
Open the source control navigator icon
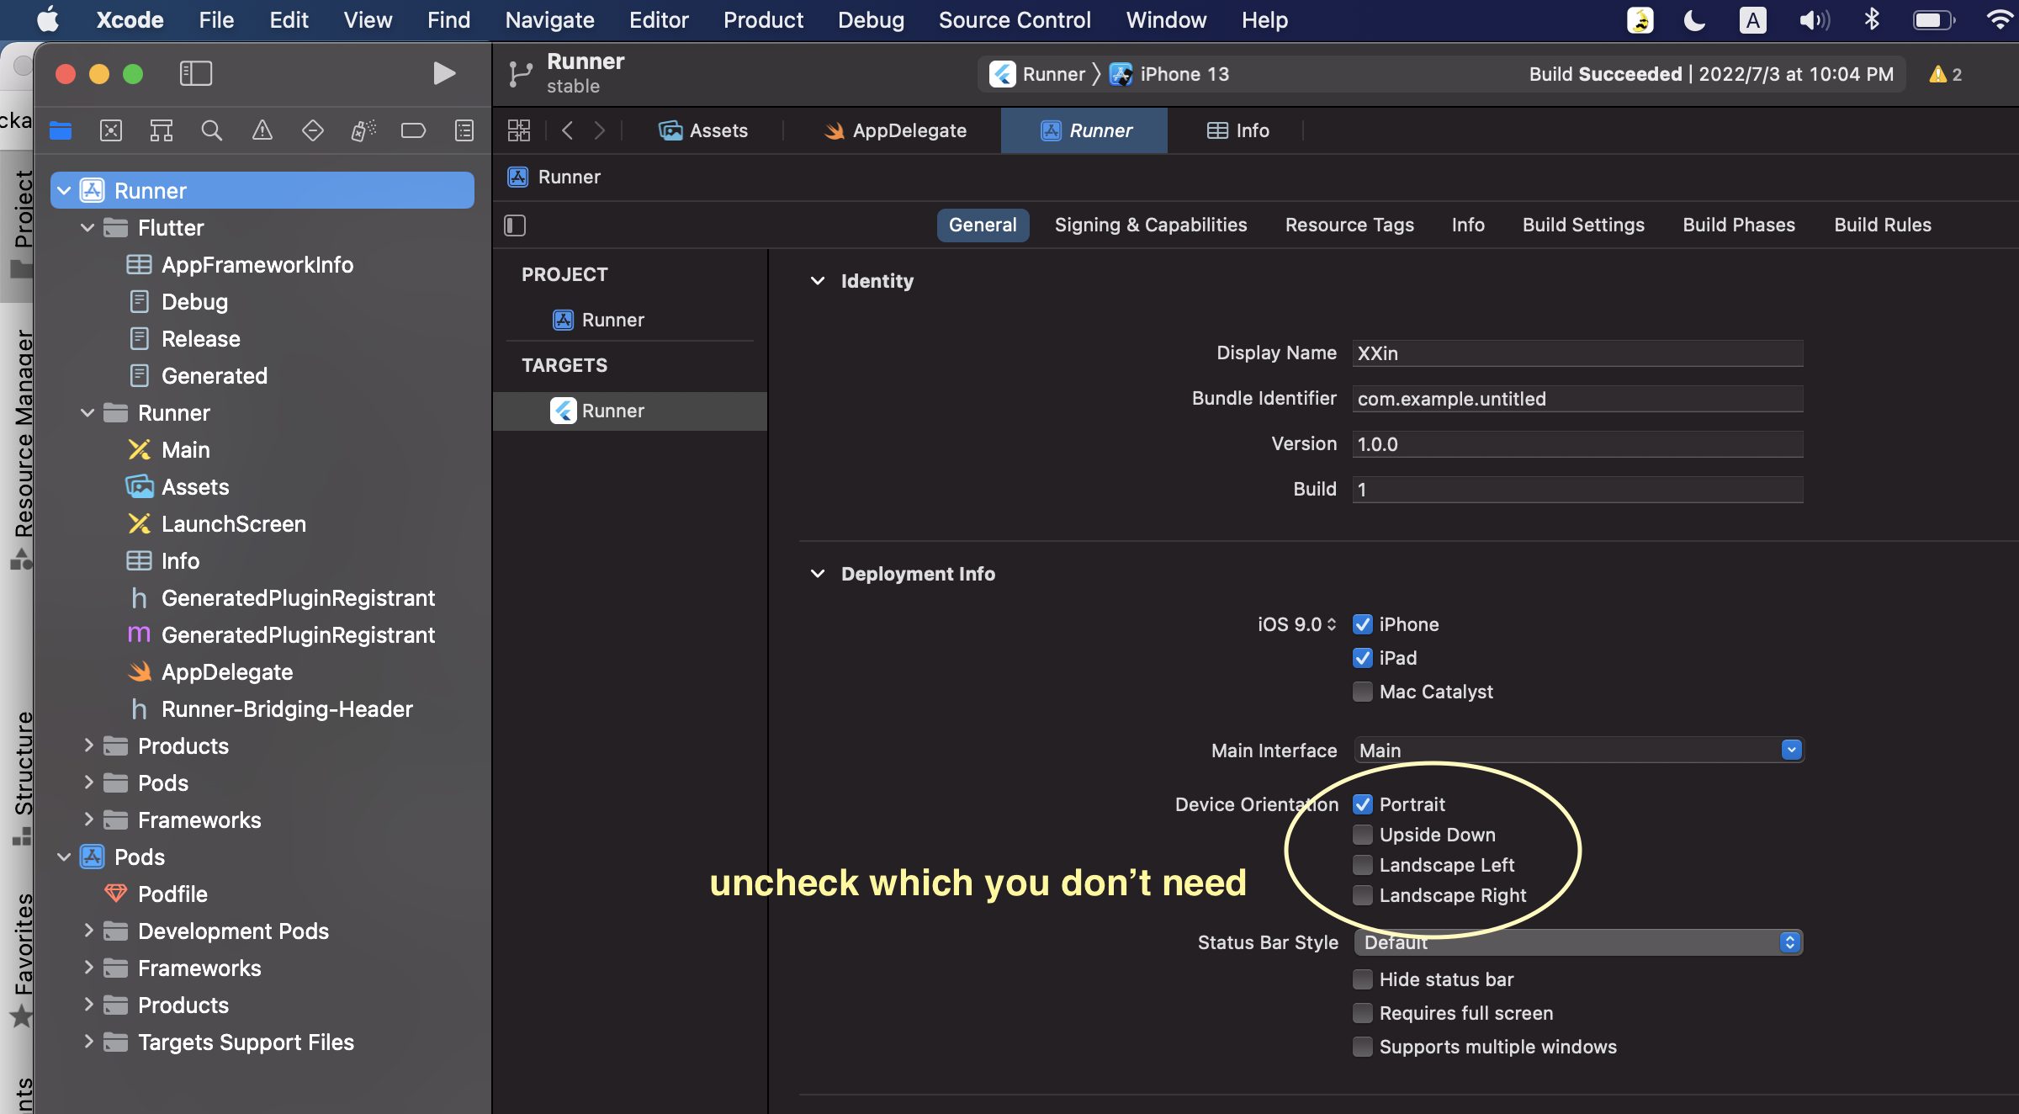pos(111,130)
